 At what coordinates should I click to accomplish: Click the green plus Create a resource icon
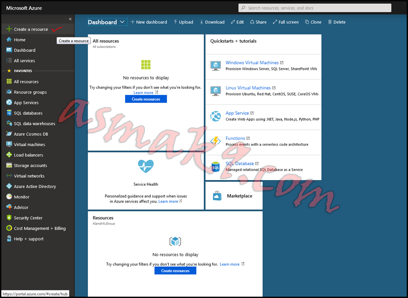pos(9,29)
